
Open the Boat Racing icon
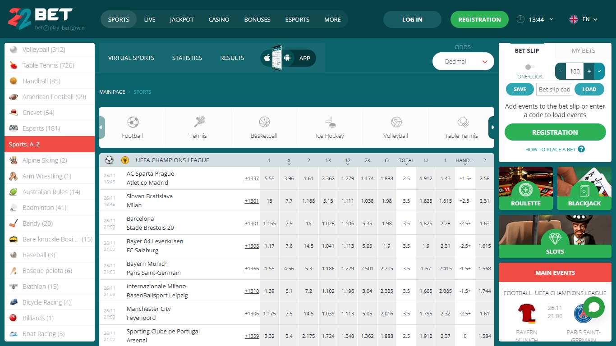[14, 334]
